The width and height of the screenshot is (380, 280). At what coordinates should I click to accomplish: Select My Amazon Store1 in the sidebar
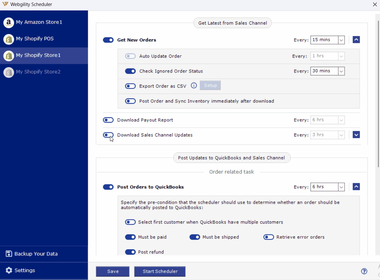pos(39,22)
